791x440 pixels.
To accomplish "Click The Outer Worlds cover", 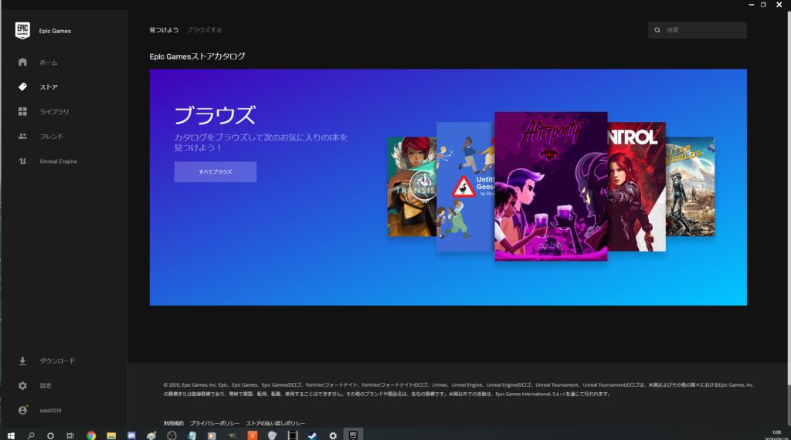I will click(x=690, y=187).
